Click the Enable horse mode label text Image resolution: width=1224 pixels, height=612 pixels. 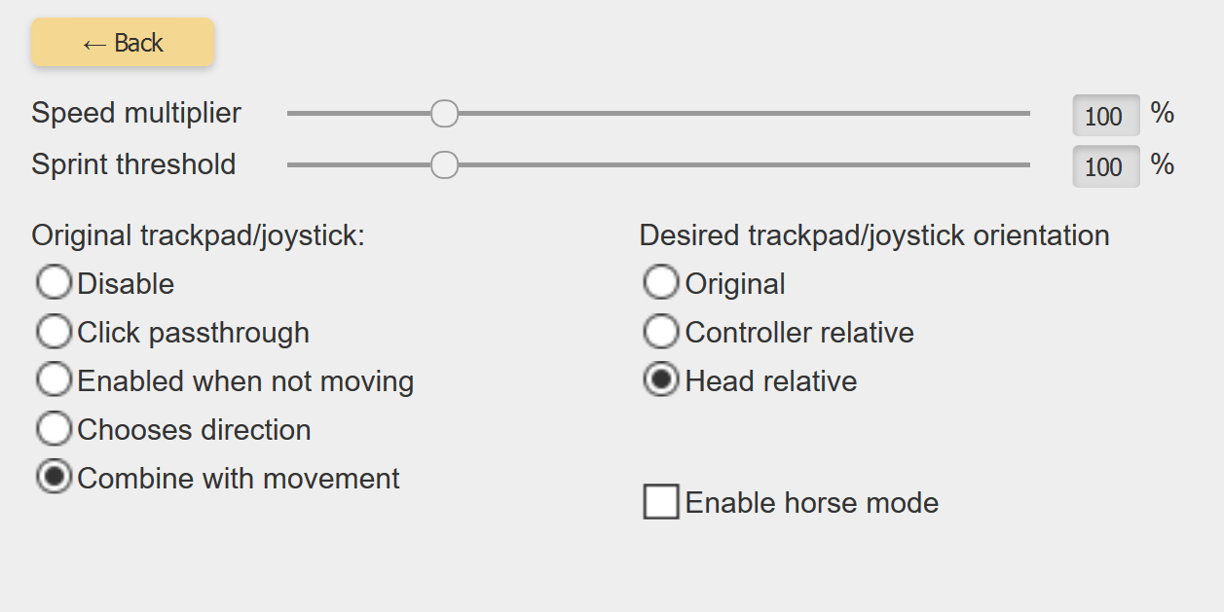[x=812, y=503]
